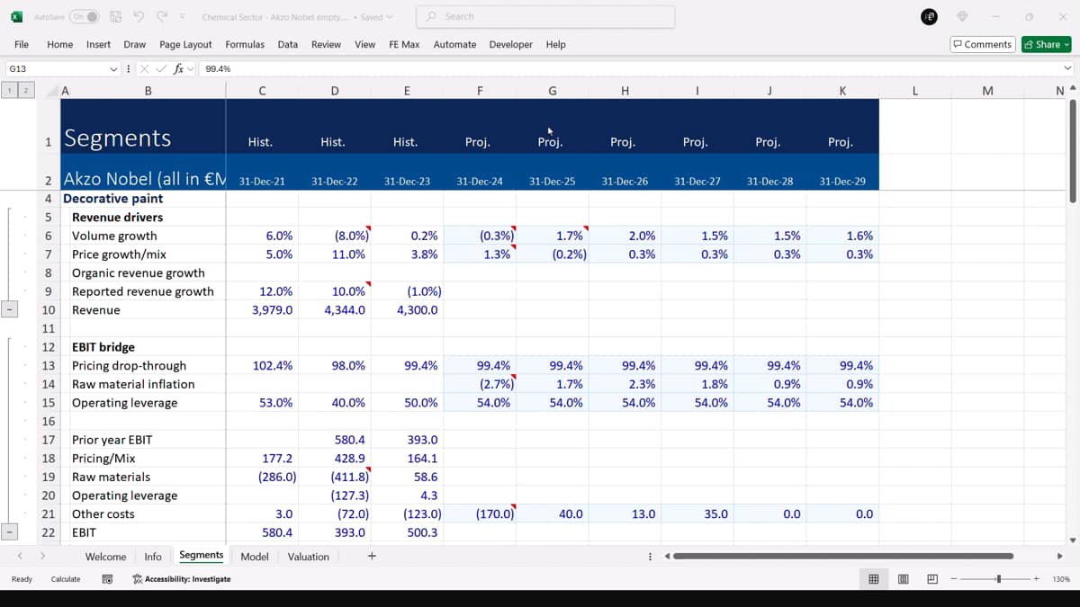Zoom in with the plus icon

click(1036, 579)
